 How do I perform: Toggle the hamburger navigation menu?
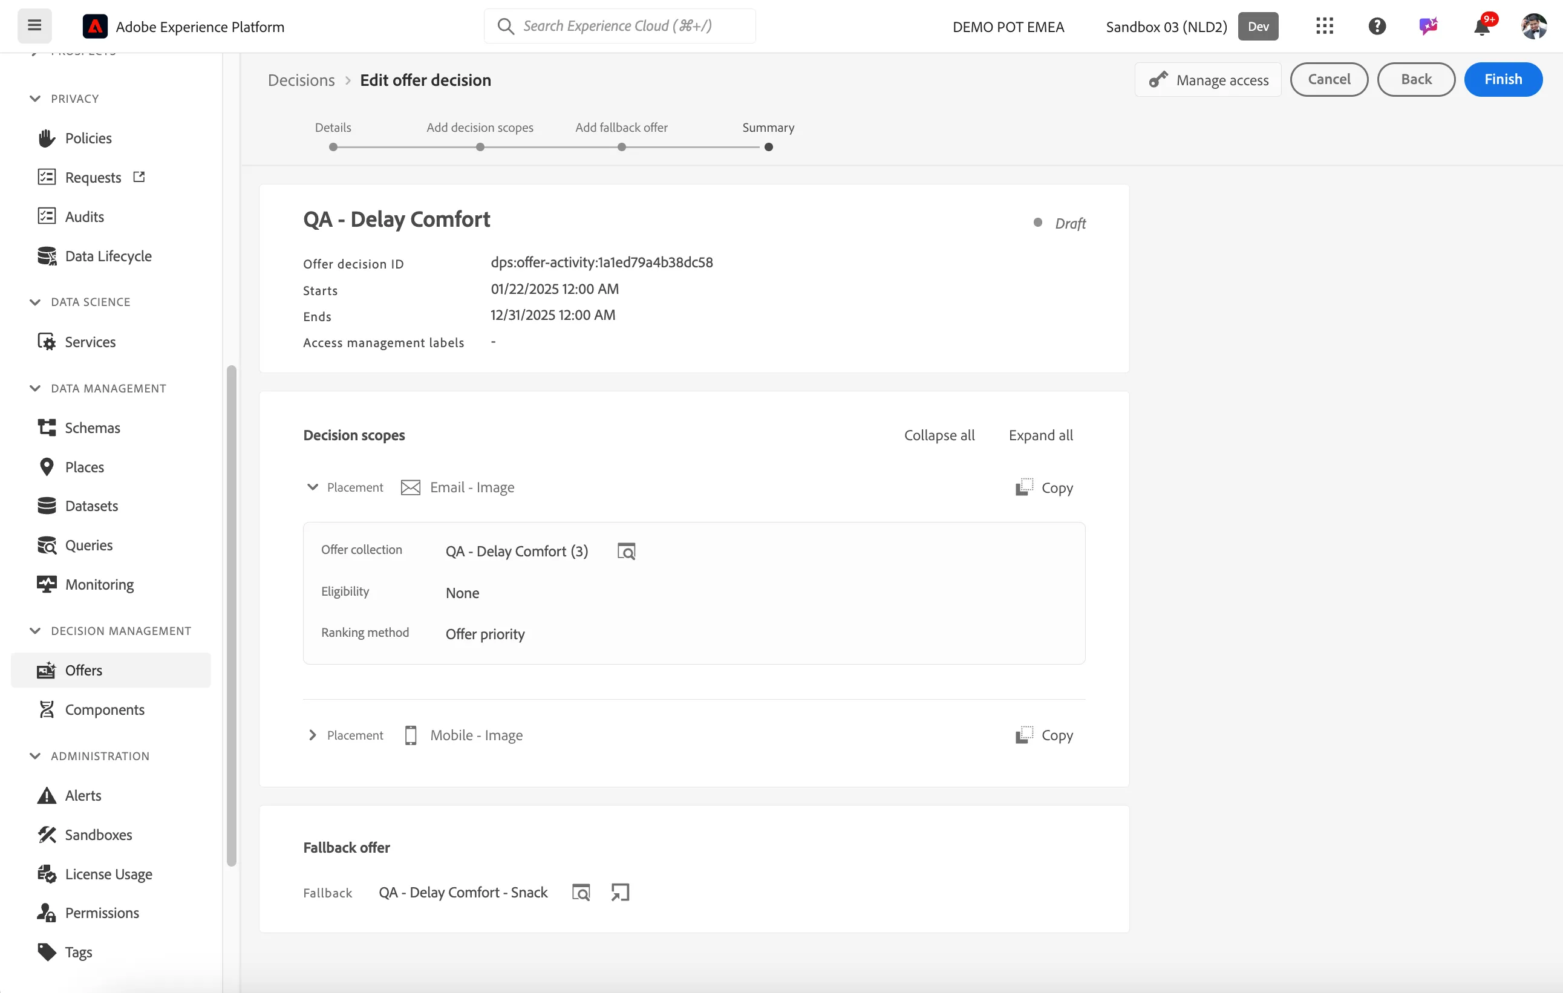34,26
